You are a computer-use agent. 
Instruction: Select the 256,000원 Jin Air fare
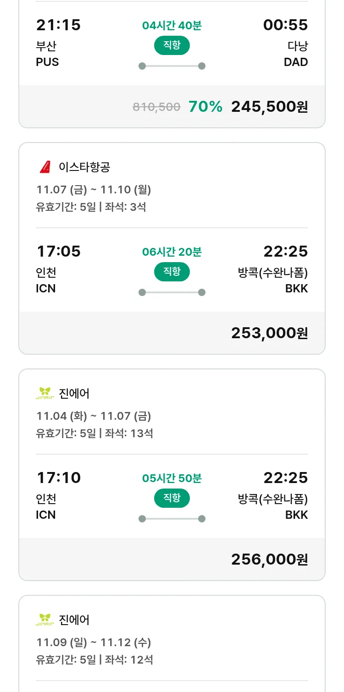(x=269, y=560)
